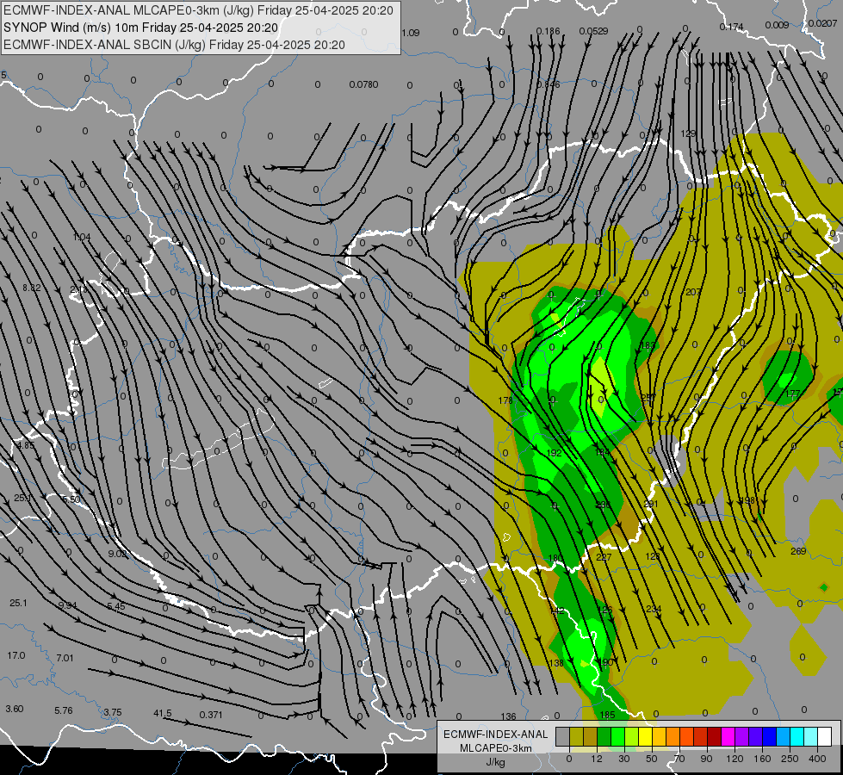This screenshot has width=843, height=775.
Task: Select the dark green legend swatch
Action: pos(604,736)
